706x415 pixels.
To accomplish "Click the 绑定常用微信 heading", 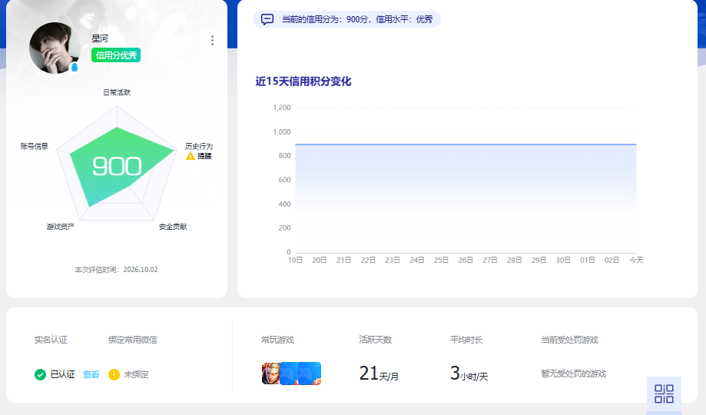I will coord(133,340).
